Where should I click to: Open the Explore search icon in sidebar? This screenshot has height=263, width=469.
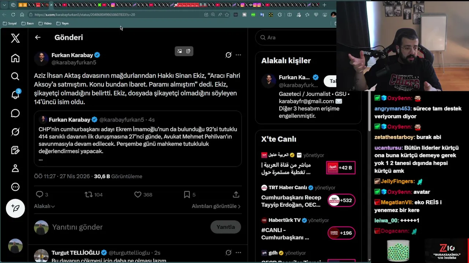coord(15,76)
